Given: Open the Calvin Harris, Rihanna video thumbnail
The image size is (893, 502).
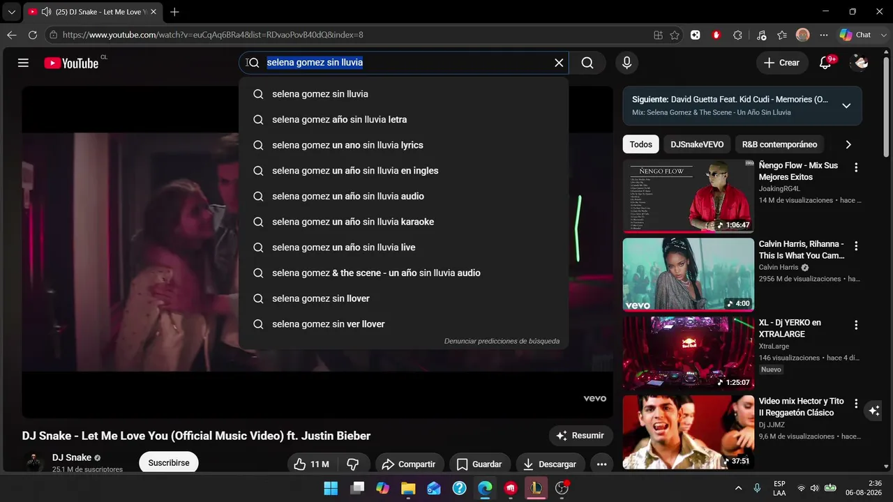Looking at the screenshot, I should [689, 275].
